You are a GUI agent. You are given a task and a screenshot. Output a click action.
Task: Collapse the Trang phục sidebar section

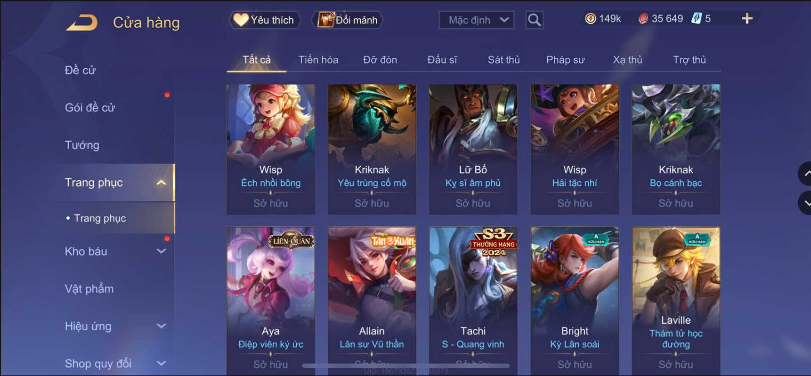click(x=161, y=183)
